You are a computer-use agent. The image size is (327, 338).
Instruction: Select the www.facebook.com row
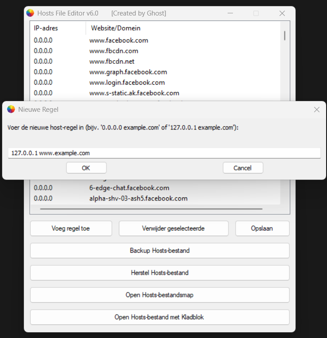(155, 40)
